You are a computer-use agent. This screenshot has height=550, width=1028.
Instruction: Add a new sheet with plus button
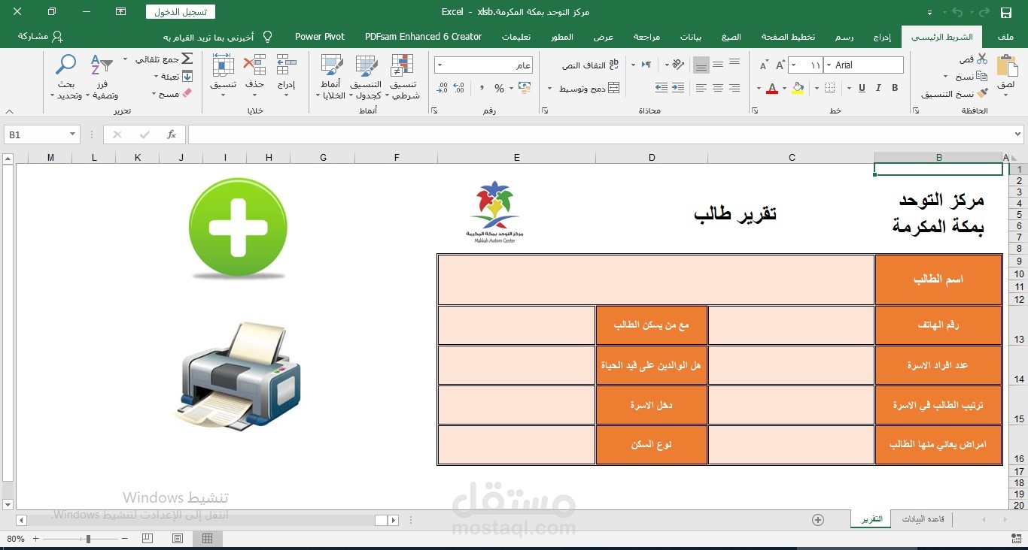[818, 520]
